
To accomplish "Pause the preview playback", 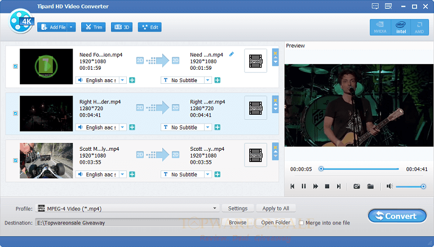I will click(x=304, y=186).
